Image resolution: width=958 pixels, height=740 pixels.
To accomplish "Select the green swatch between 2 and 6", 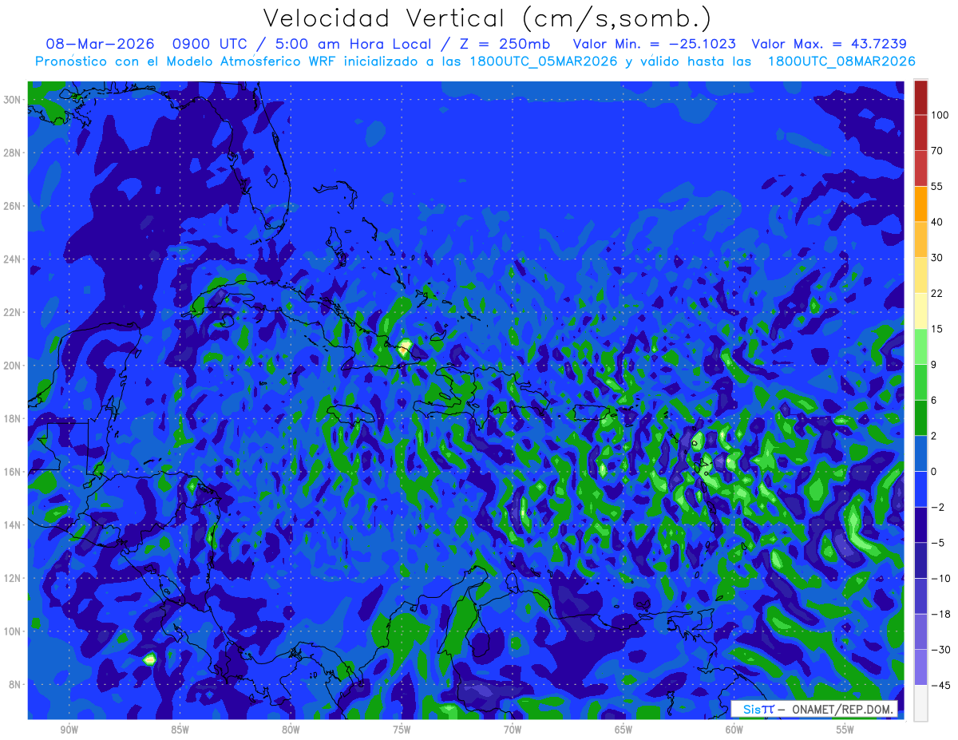I will click(x=920, y=417).
